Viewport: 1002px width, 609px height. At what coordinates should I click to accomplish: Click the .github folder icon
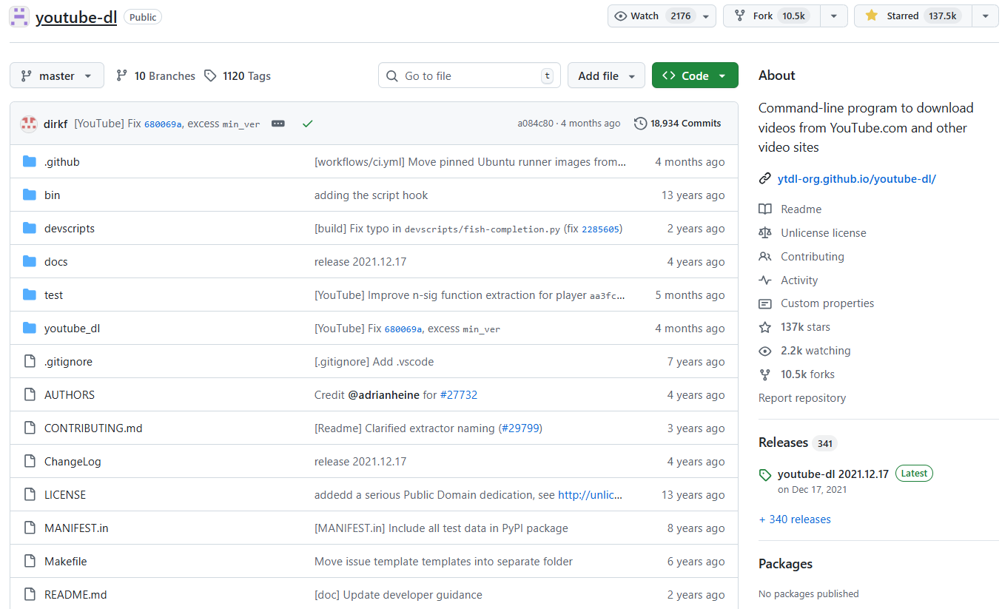click(x=30, y=161)
